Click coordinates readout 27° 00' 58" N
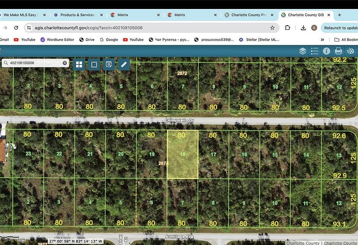This screenshot has width=358, height=245. tap(76, 241)
